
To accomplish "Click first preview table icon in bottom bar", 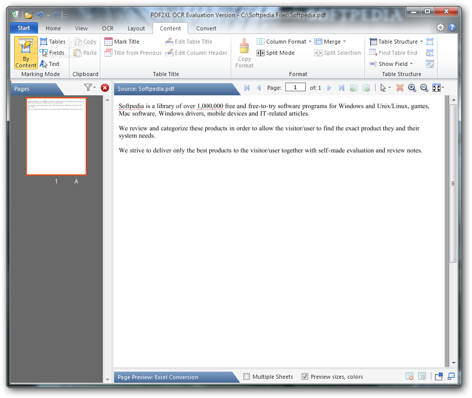I will 410,376.
